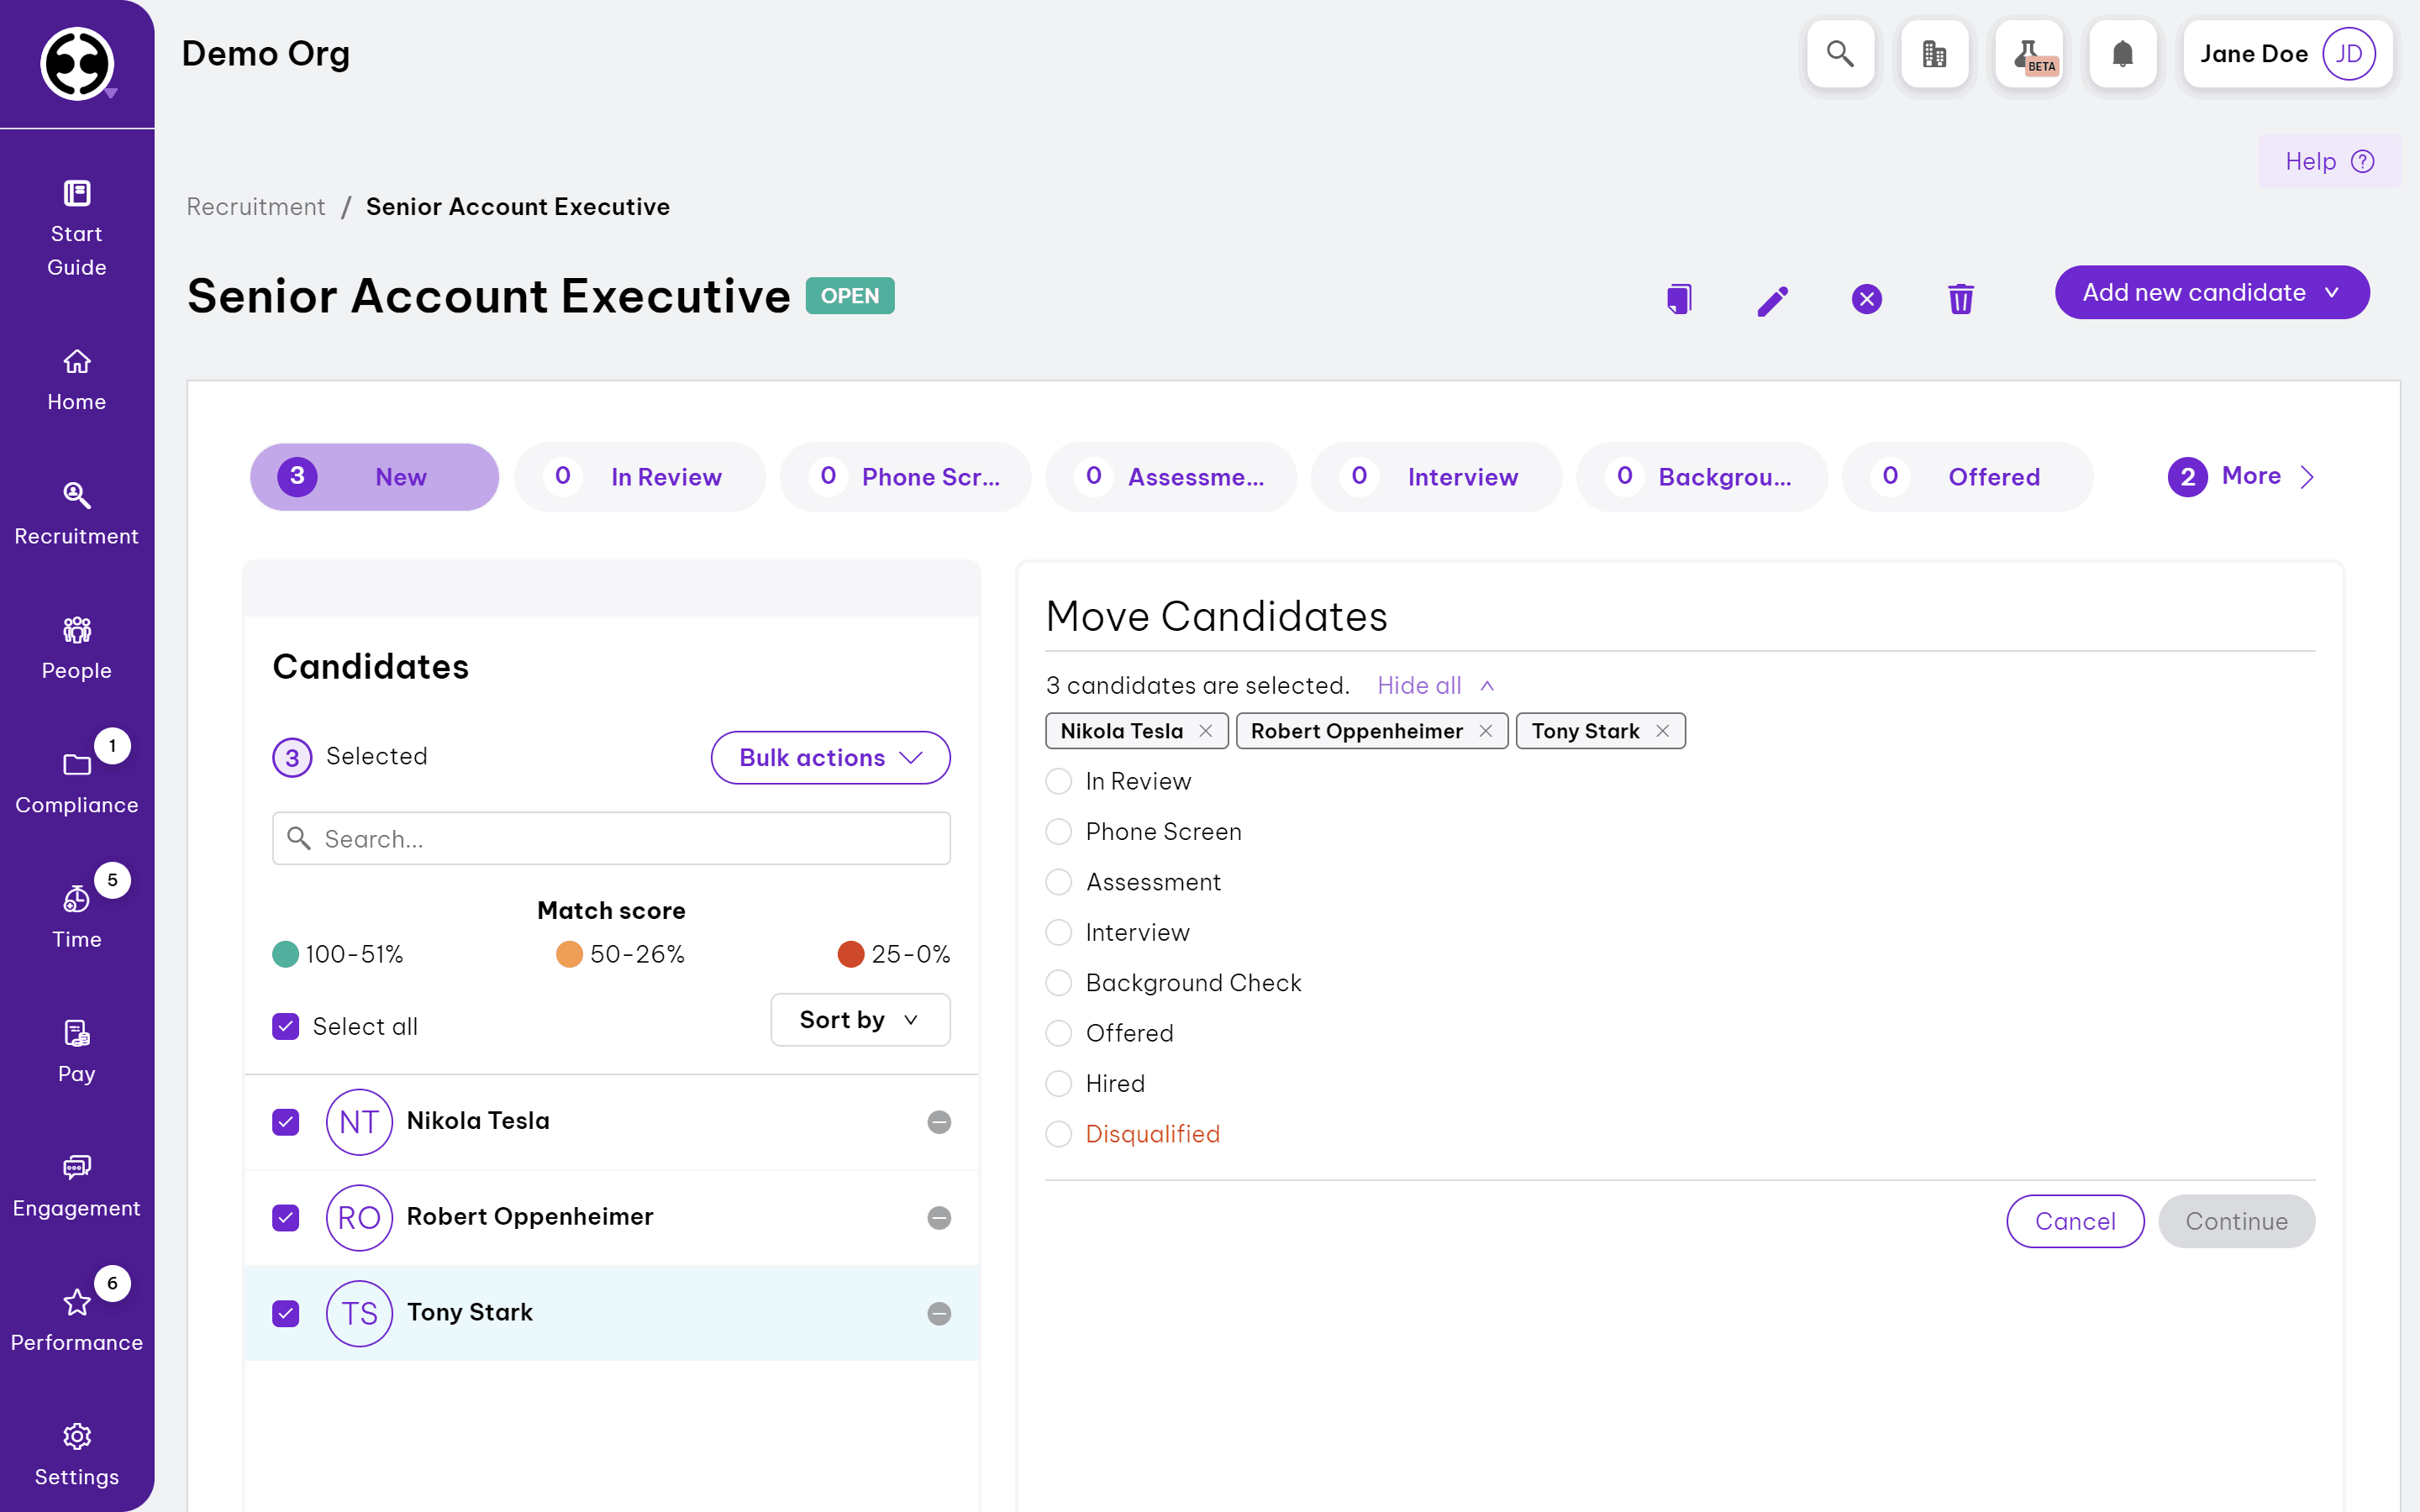Screen dimensions: 2420x1512
Task: Choose the Disqualified radio option
Action: tap(1058, 1134)
